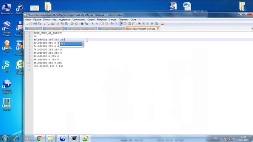Click the Redo arrow icon

pyautogui.click(x=76, y=24)
